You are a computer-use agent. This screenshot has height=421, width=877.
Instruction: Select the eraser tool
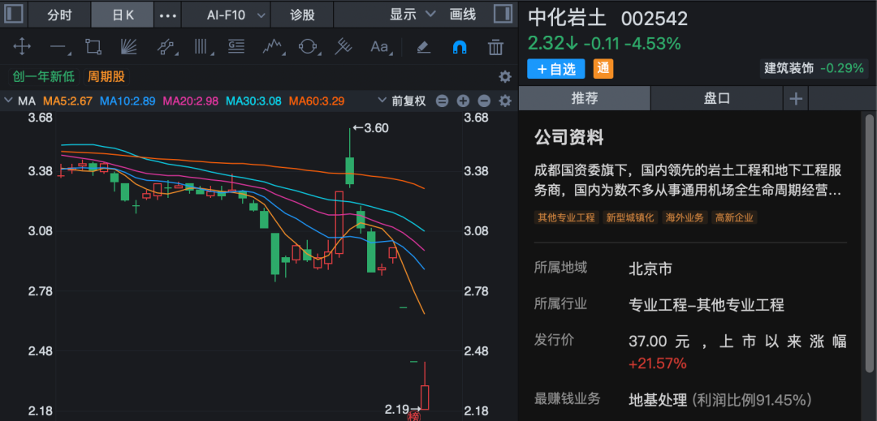pos(422,47)
